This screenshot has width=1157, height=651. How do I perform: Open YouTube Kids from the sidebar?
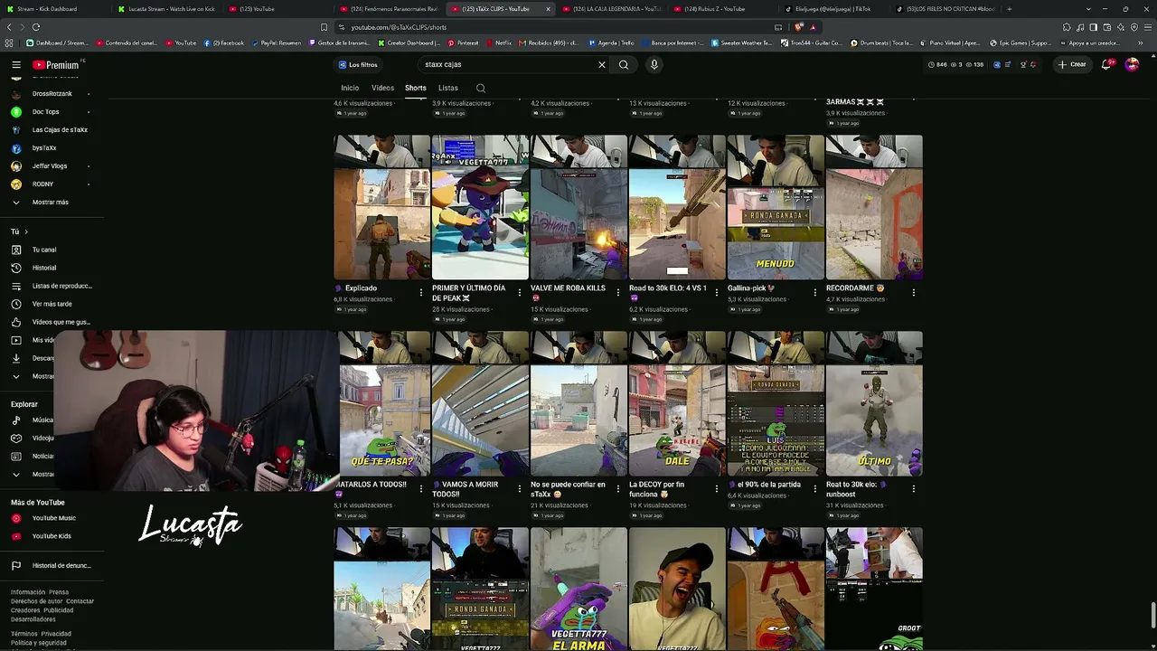[x=52, y=536]
